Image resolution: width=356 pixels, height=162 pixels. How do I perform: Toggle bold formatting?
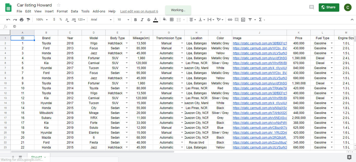point(135,20)
